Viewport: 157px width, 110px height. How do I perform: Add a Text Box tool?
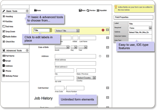[x=8, y=21]
